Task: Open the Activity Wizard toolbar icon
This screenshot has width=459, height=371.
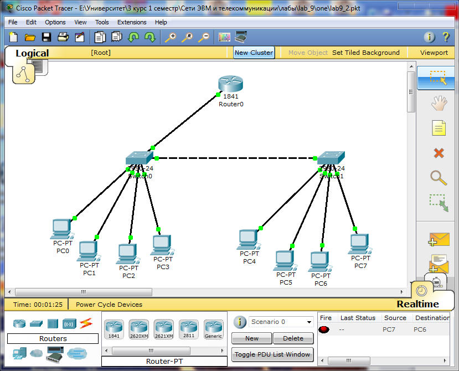Action: pyautogui.click(x=79, y=38)
